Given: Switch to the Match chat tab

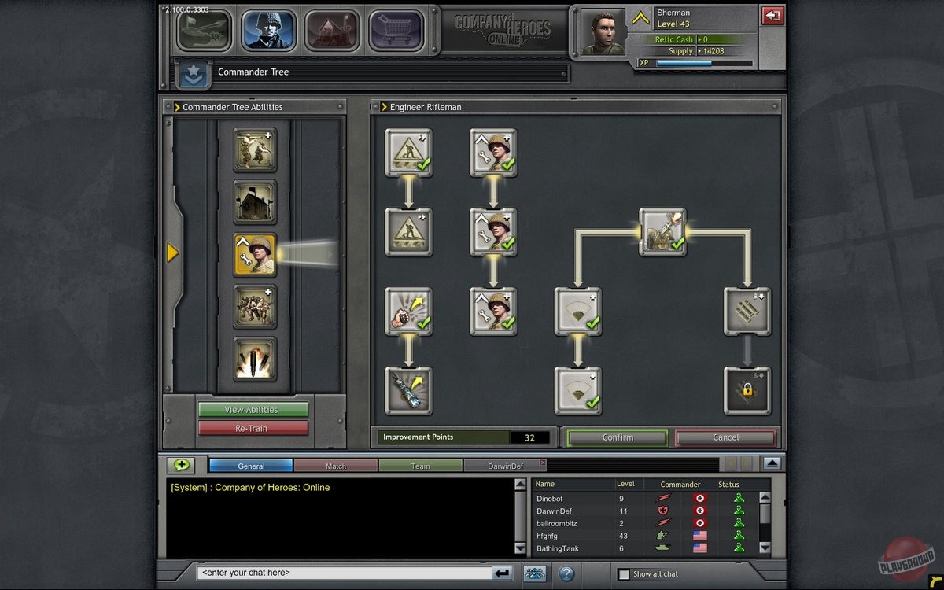Looking at the screenshot, I should coord(336,466).
